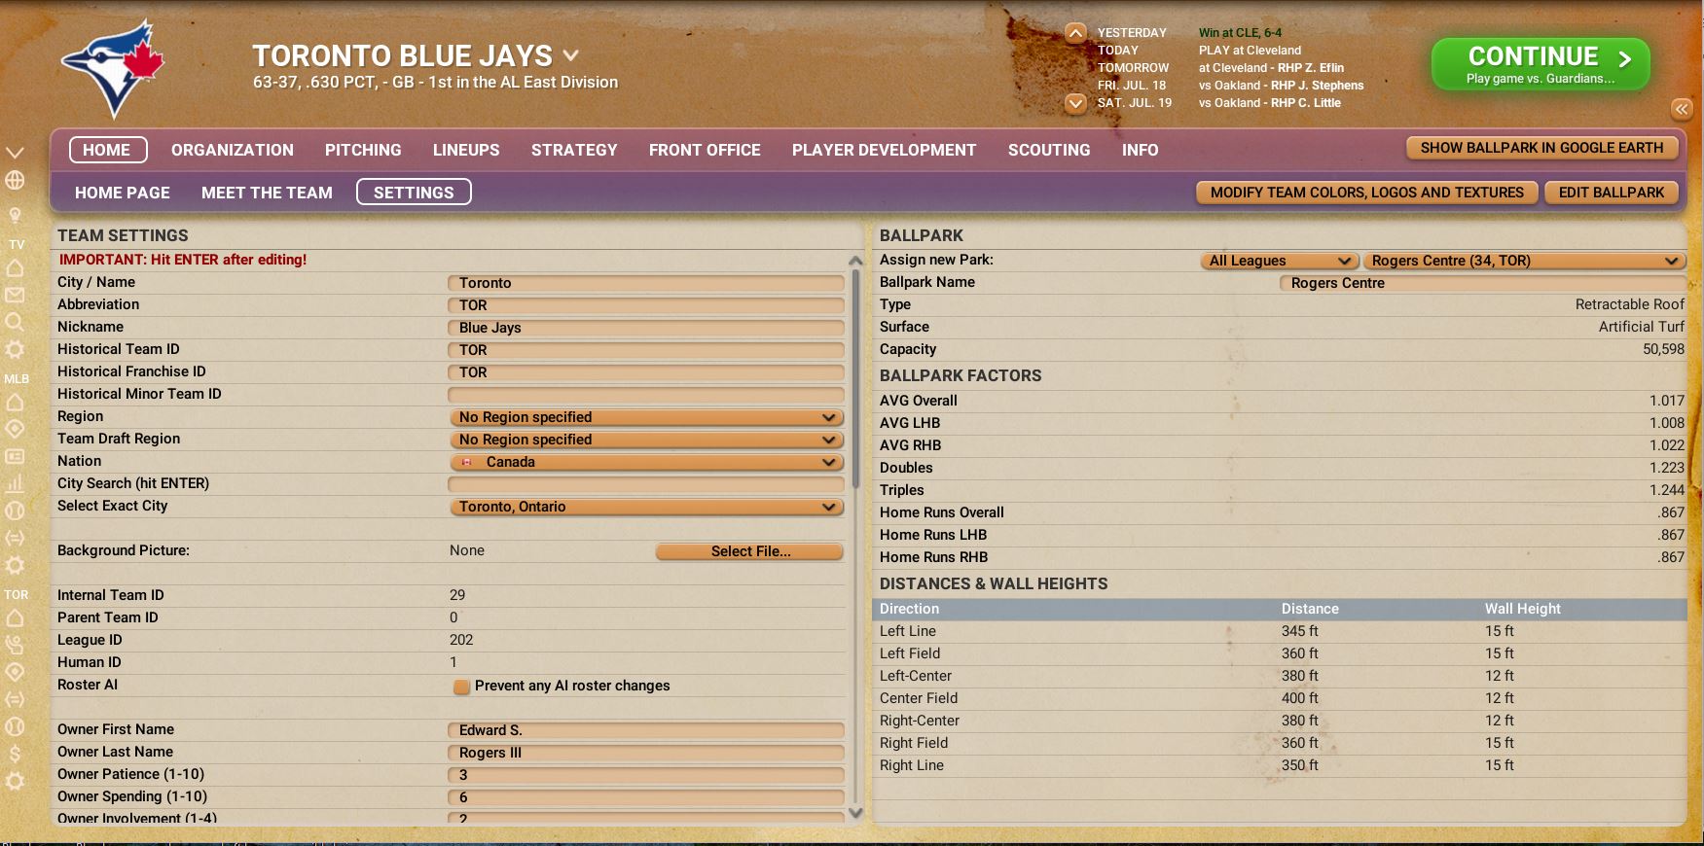The width and height of the screenshot is (1704, 846).
Task: Open the LINEUPS menu
Action: point(466,150)
